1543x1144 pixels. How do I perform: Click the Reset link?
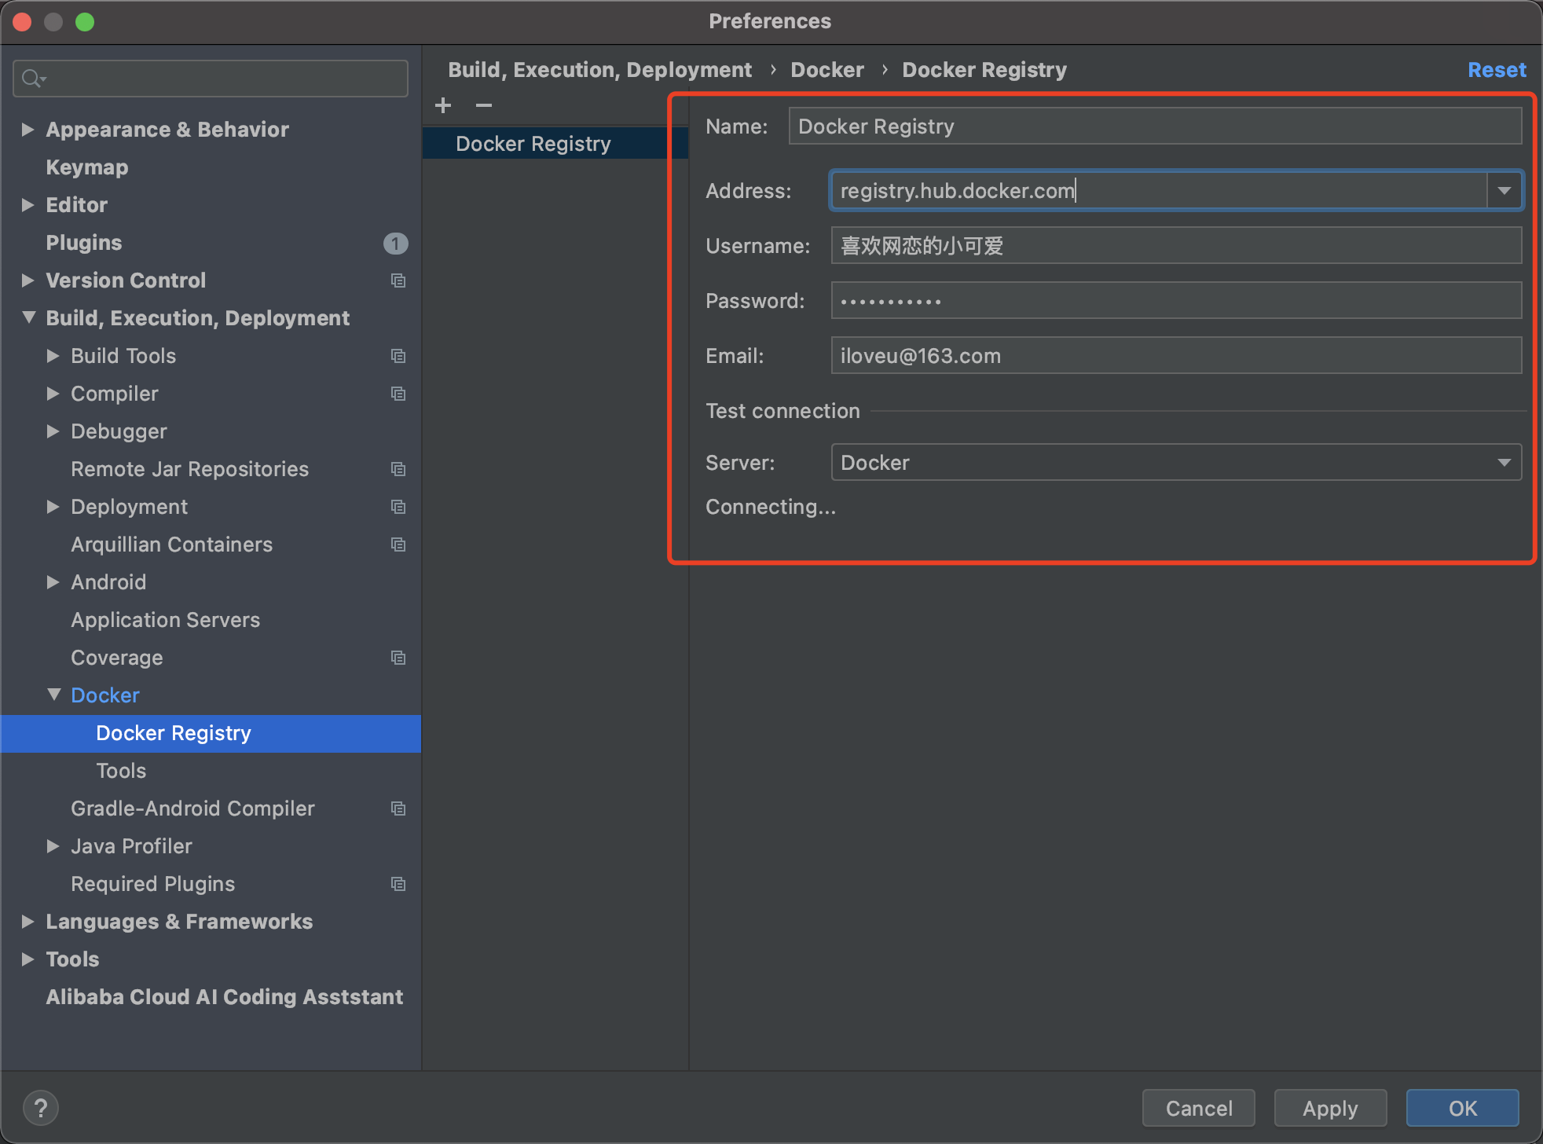[1497, 70]
